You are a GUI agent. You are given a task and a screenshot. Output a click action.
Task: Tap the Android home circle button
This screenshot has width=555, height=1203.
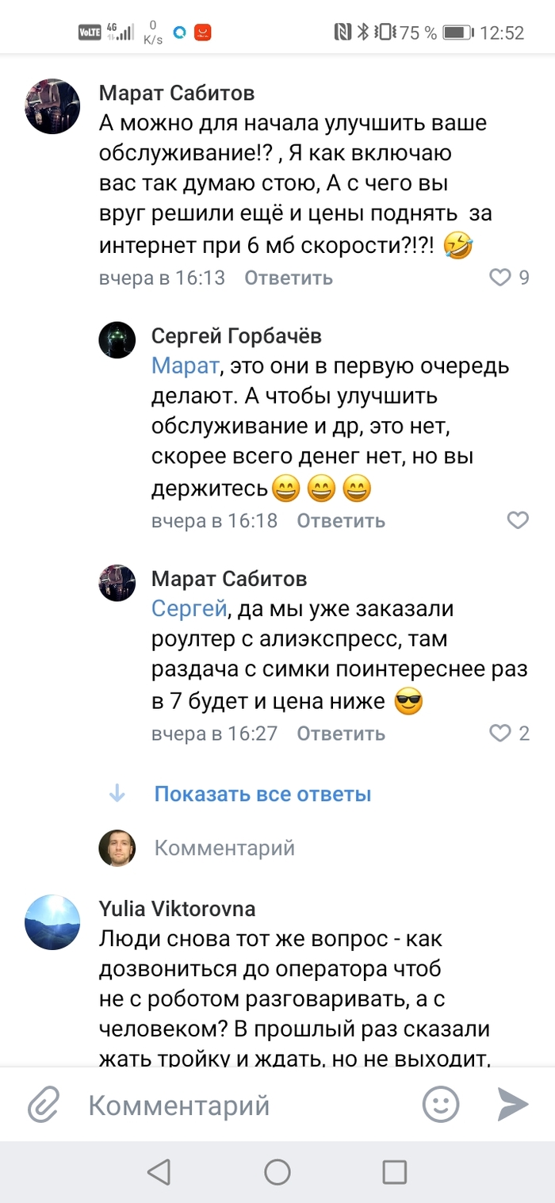coord(277,1171)
